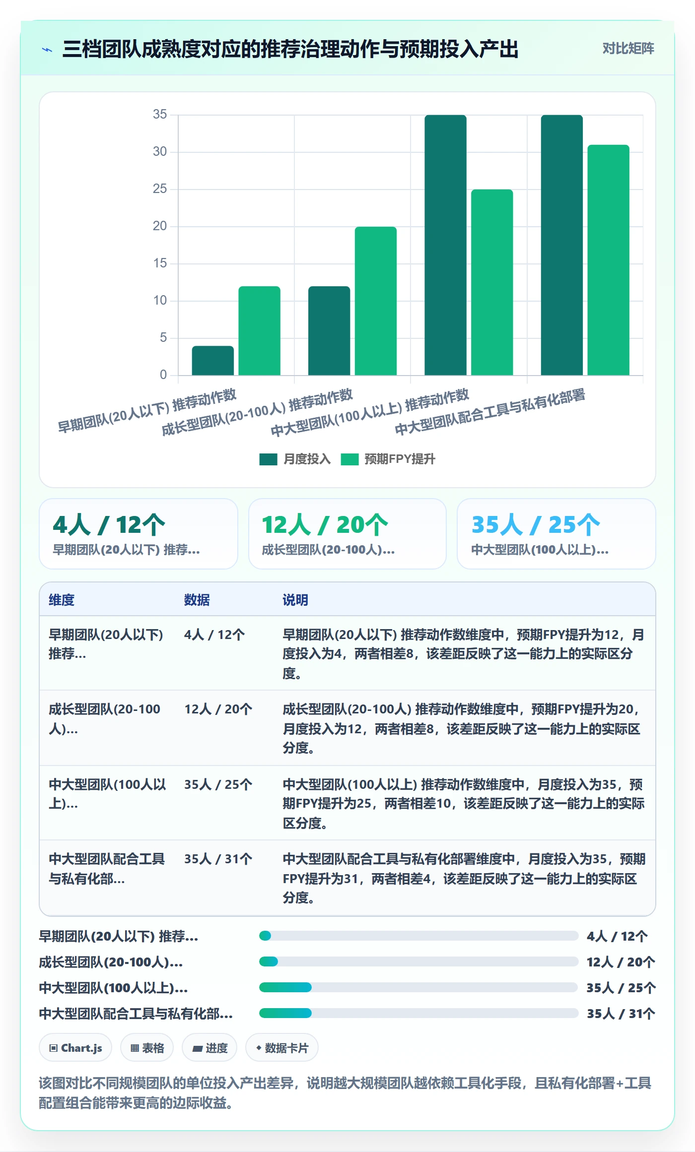Image resolution: width=695 pixels, height=1152 pixels.
Task: Click x-axis label 早期团队(20人以下) 推荐动作数
Action: 147,411
